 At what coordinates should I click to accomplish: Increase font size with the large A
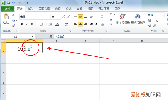tap(64, 17)
